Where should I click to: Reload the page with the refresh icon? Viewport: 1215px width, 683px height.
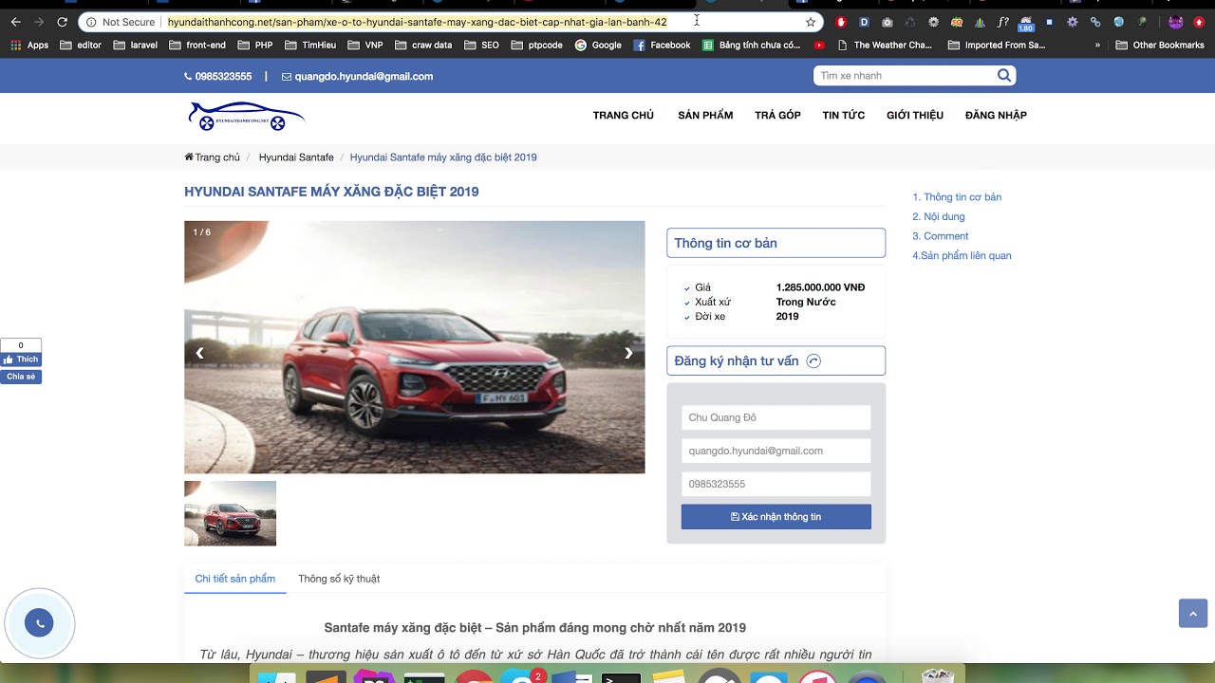pyautogui.click(x=62, y=22)
